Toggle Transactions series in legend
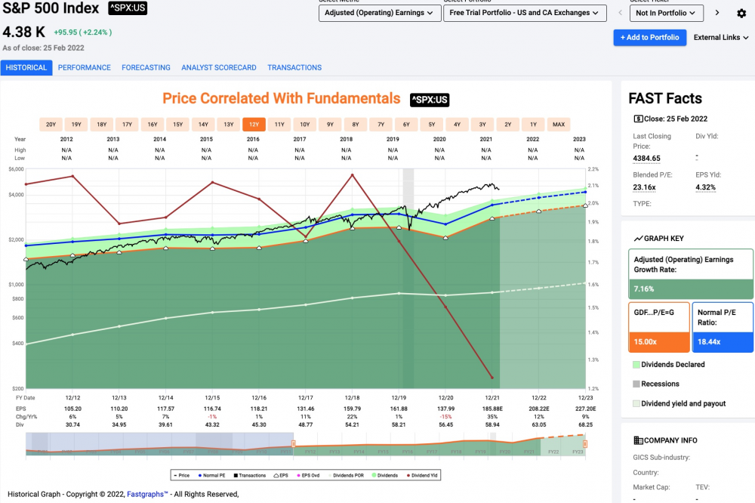 click(250, 476)
